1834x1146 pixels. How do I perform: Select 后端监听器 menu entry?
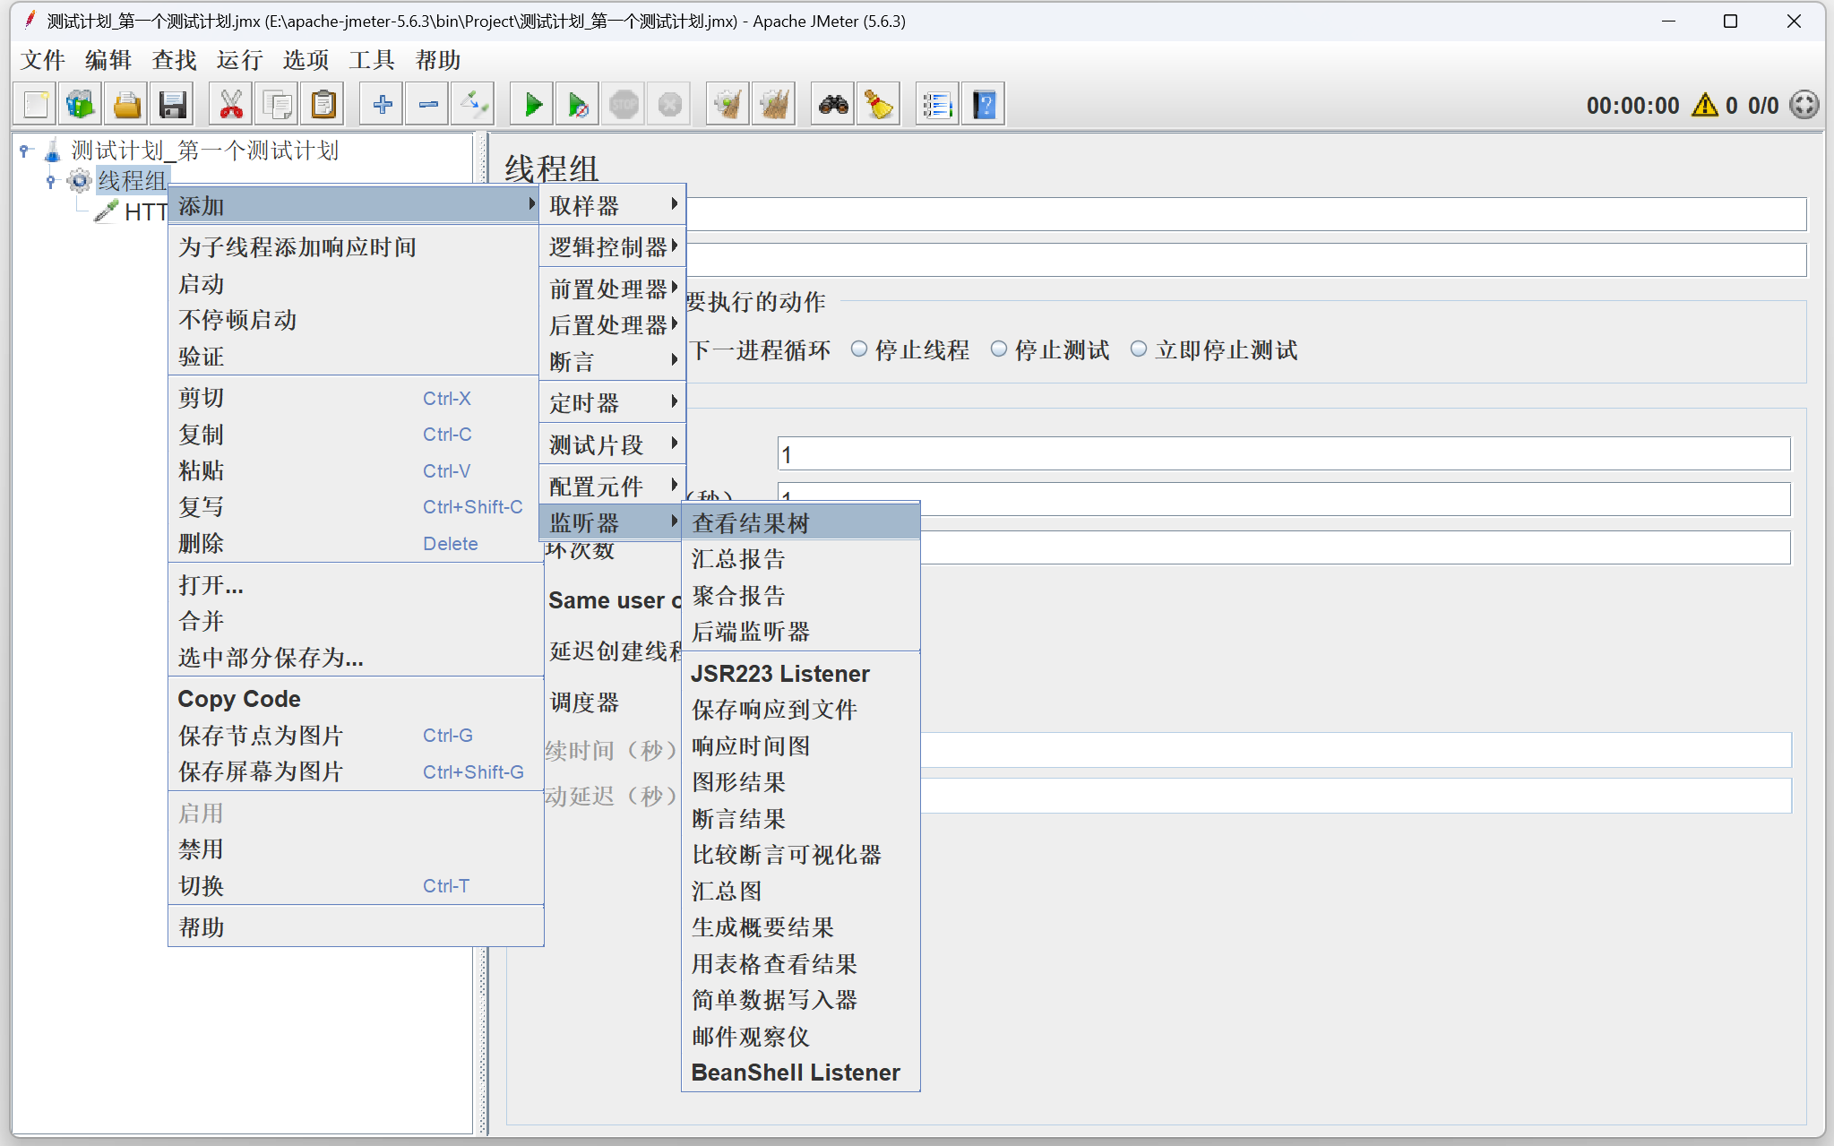(801, 631)
